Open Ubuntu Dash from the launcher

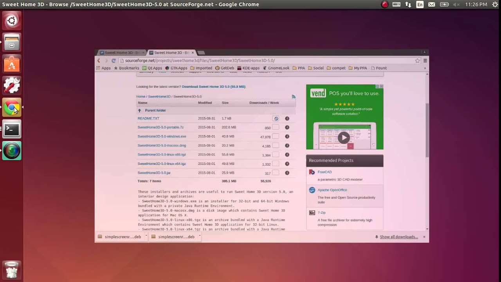pos(12,20)
